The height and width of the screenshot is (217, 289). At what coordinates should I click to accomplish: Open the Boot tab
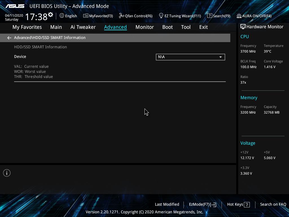[x=167, y=27]
